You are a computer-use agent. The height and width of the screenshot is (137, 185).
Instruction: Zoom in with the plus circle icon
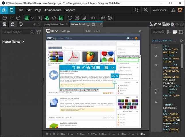(18, 18)
